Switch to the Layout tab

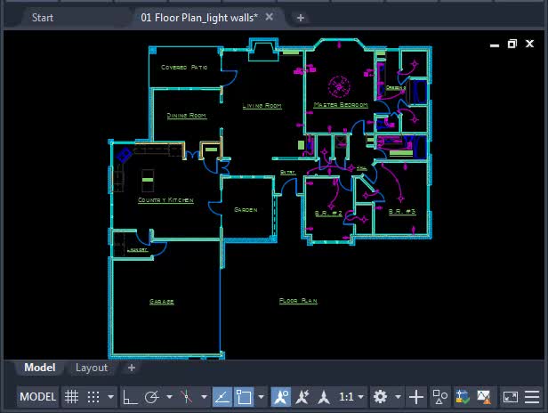[x=92, y=368]
